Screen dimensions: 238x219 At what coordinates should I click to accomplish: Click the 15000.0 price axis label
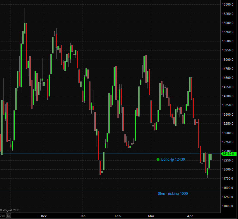[x=227, y=60]
